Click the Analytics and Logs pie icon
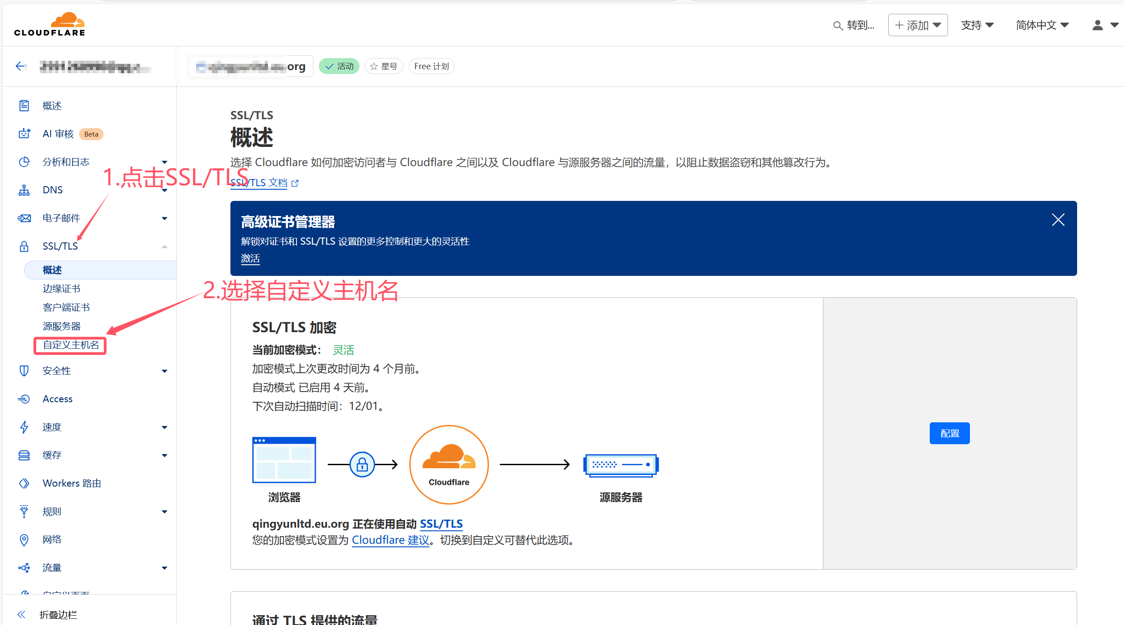Viewport: 1124px width, 625px height. click(24, 162)
